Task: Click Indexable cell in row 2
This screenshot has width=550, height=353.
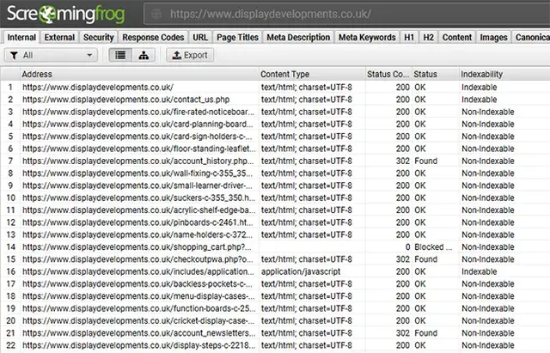Action: 480,100
